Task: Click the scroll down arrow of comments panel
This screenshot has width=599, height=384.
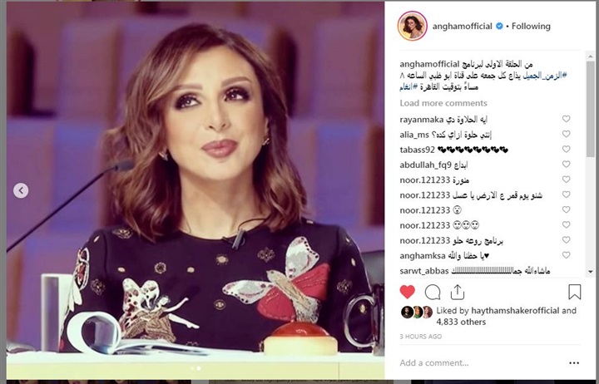Action: tap(591, 272)
